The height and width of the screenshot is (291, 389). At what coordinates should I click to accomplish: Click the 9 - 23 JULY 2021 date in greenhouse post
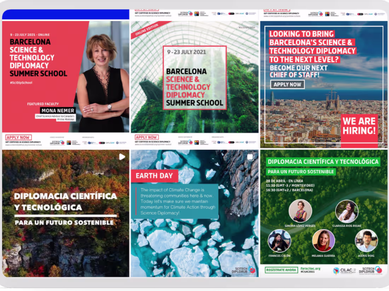point(187,52)
